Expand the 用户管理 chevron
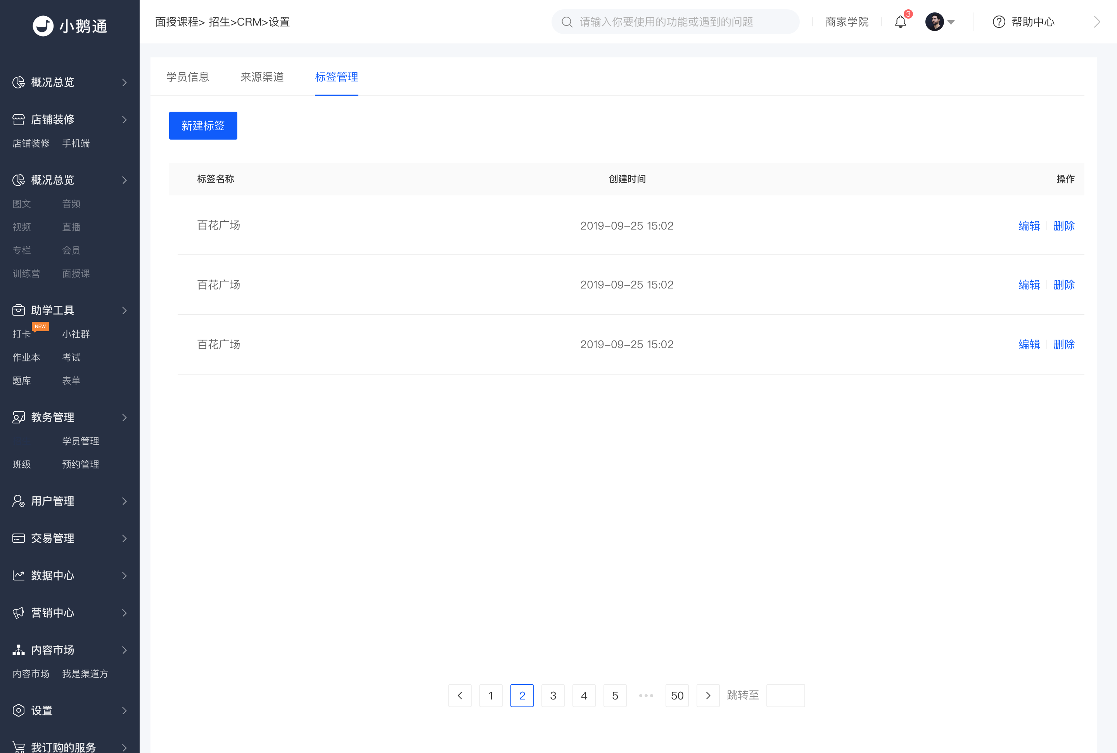The height and width of the screenshot is (753, 1117). [x=124, y=501]
